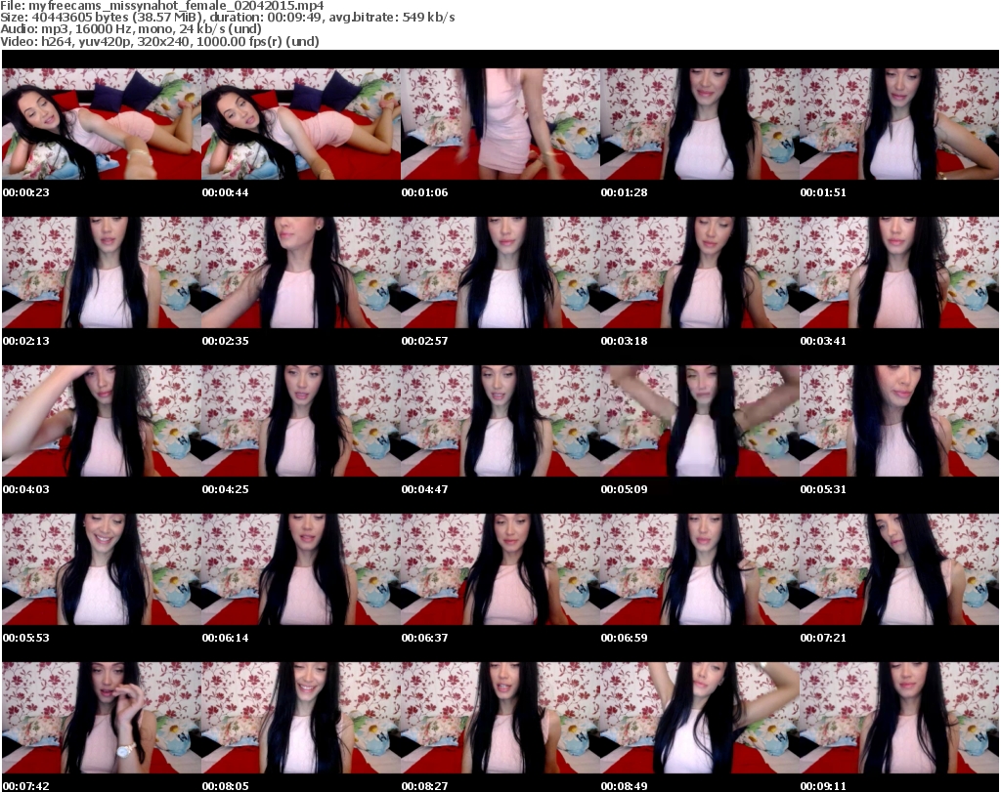Choose the thumbnail labeled 00:06:59
The image size is (1001, 792).
click(700, 569)
